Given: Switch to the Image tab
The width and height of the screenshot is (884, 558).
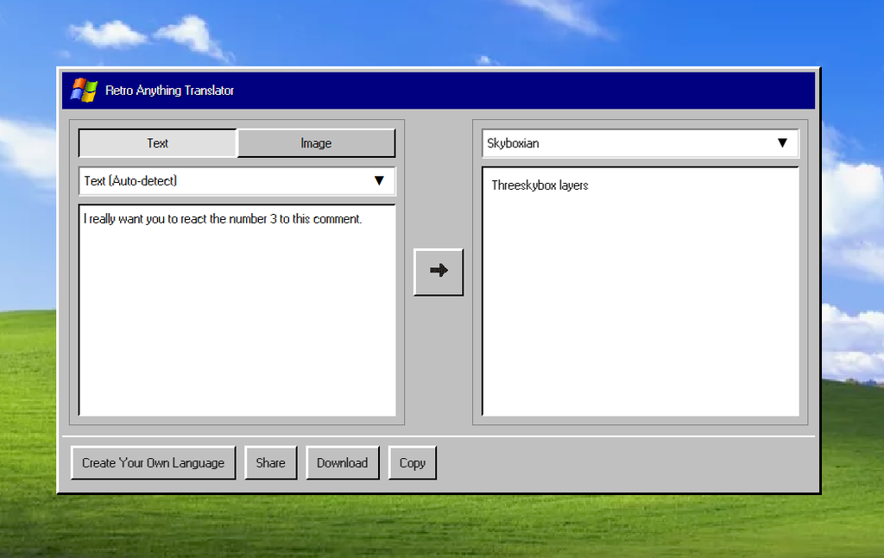Looking at the screenshot, I should point(316,142).
